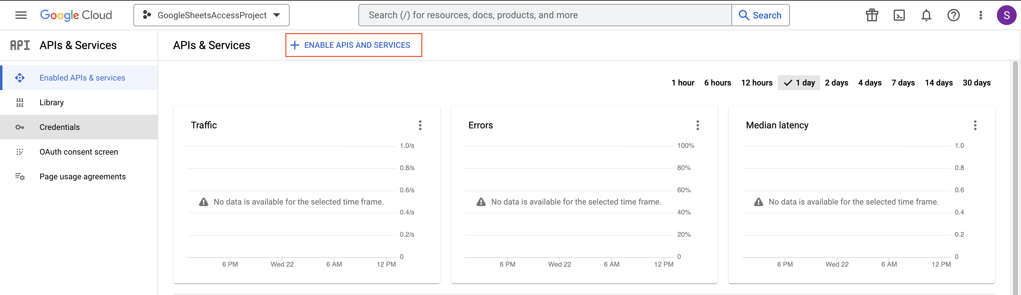Click the search magnifier icon
1021x295 pixels.
pyautogui.click(x=744, y=15)
